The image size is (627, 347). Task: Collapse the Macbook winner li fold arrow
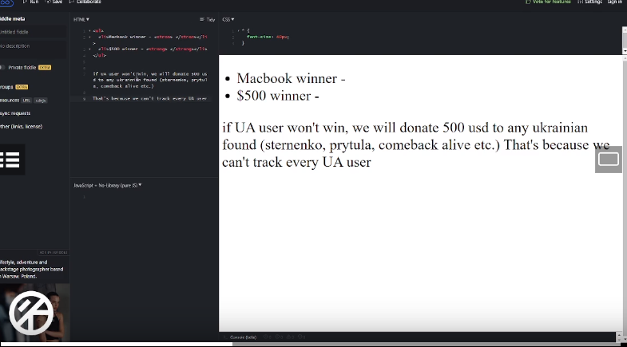(89, 37)
